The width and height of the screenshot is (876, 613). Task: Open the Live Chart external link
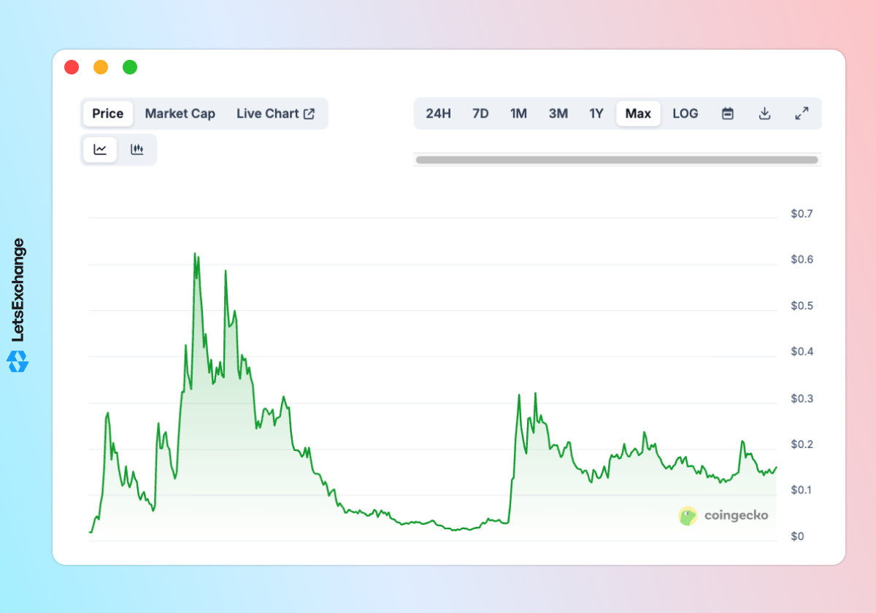click(x=276, y=114)
